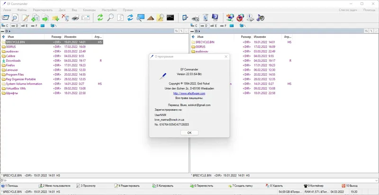Select drive E in left pane drive bar
The width and height of the screenshot is (379, 195).
[x=25, y=25]
